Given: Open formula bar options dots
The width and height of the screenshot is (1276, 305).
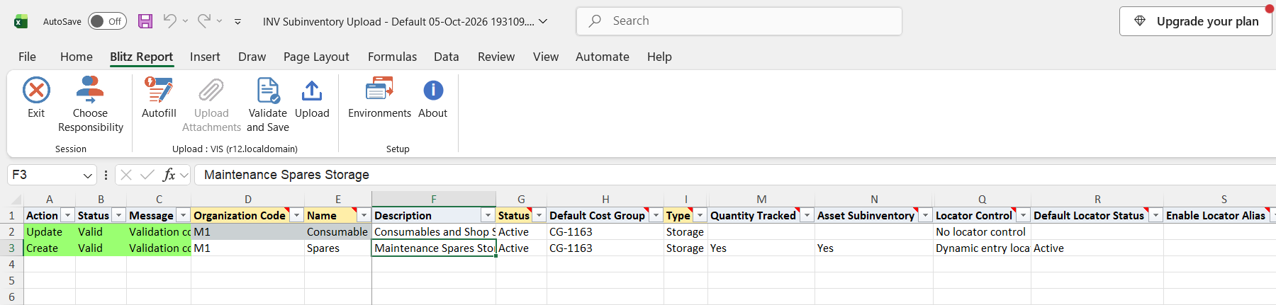Looking at the screenshot, I should (106, 175).
